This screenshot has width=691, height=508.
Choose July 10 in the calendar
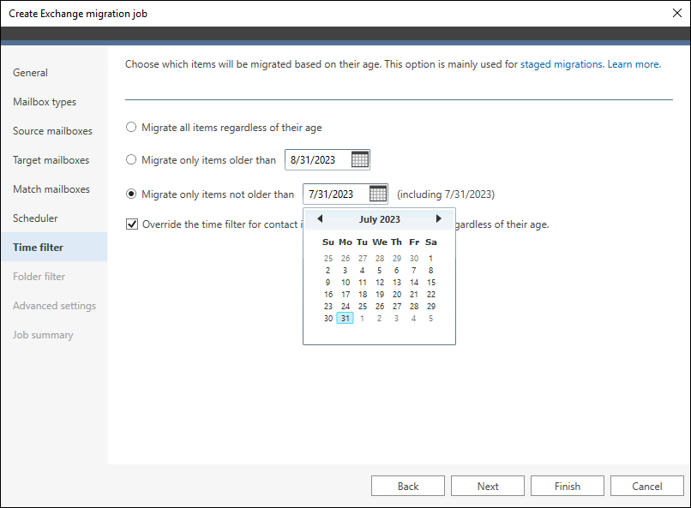pos(345,282)
